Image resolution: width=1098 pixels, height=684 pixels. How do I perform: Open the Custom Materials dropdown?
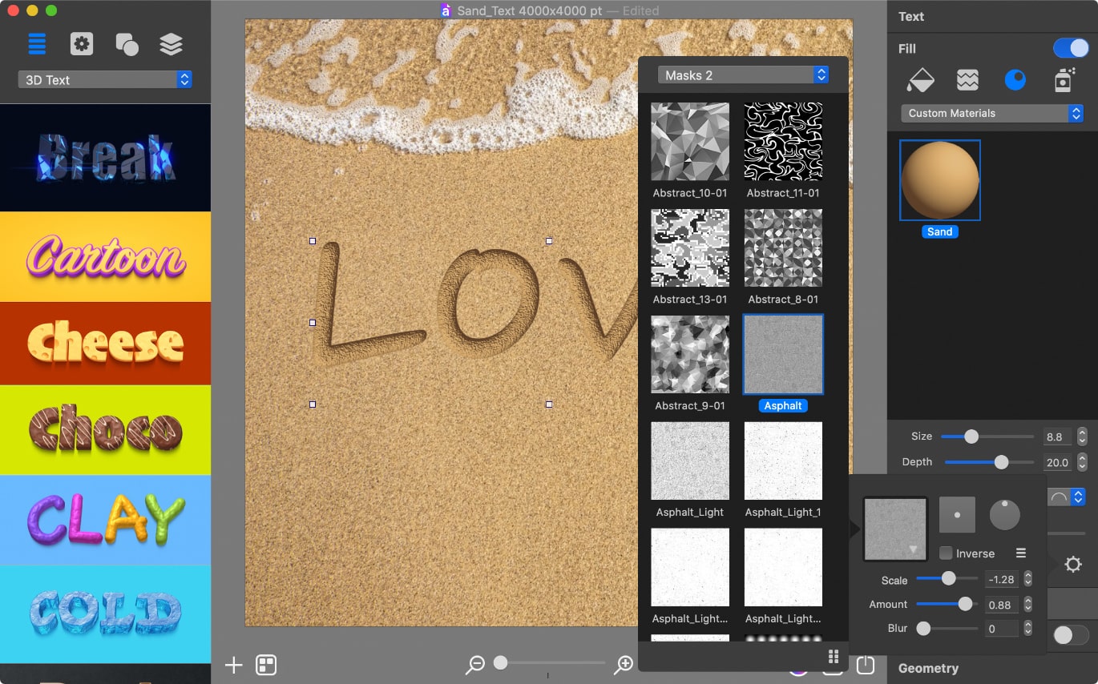click(992, 113)
